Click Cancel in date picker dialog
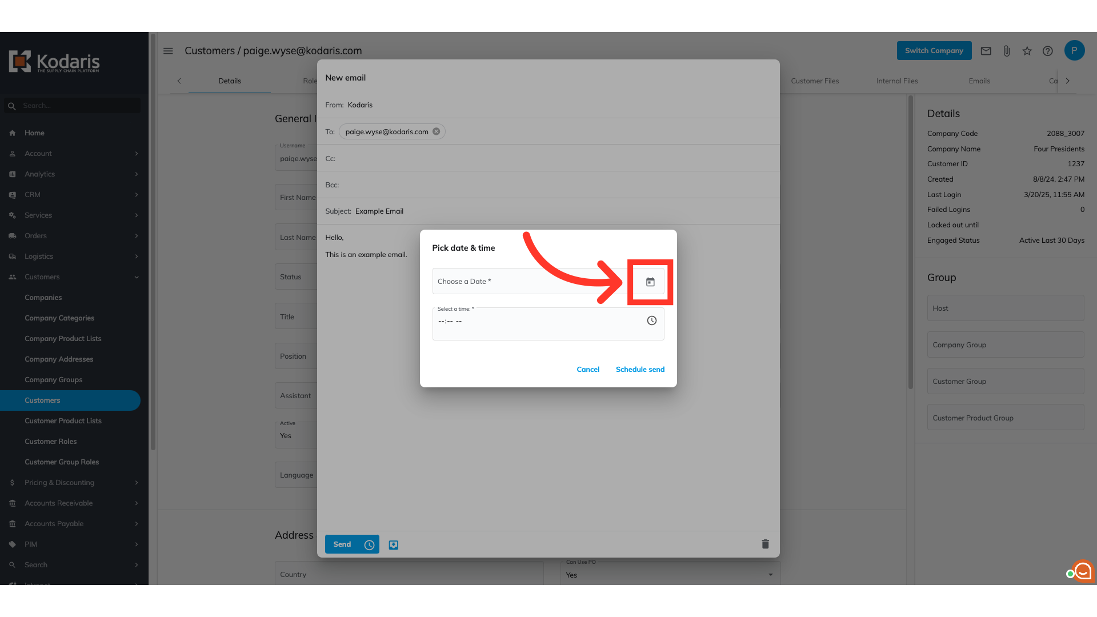Image resolution: width=1097 pixels, height=617 pixels. click(x=588, y=370)
